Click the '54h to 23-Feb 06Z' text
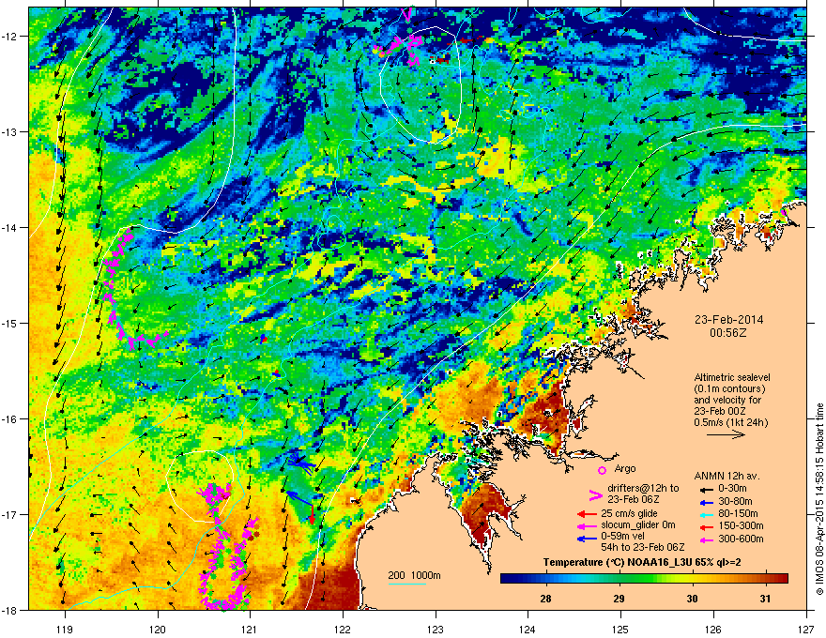 (643, 547)
